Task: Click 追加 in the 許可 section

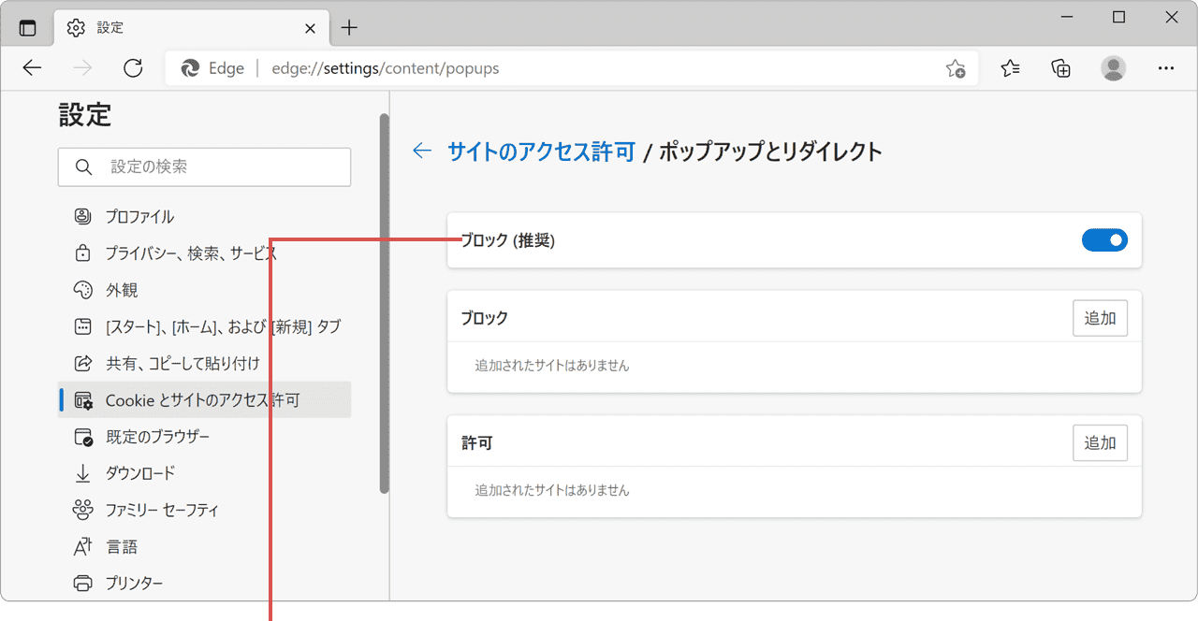Action: pyautogui.click(x=1100, y=442)
